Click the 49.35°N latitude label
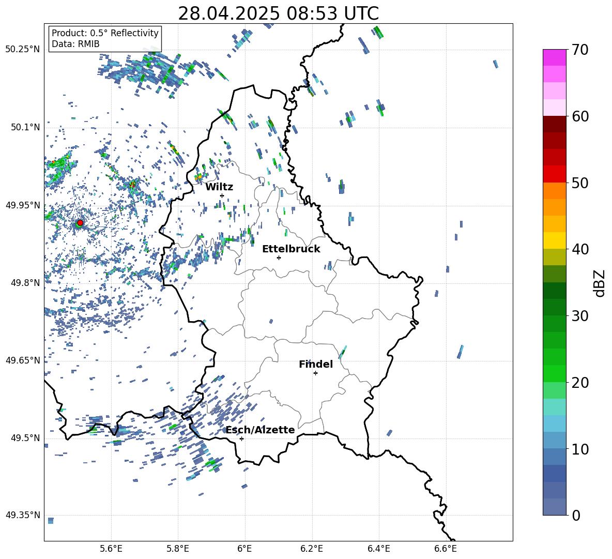Image resolution: width=612 pixels, height=559 pixels. pos(23,515)
